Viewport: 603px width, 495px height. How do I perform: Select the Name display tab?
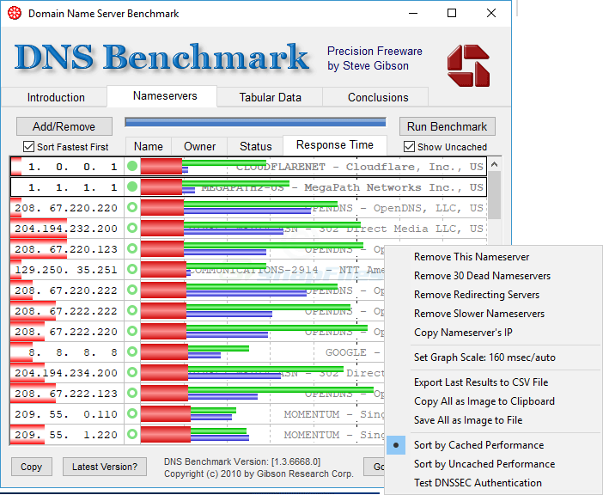149,146
